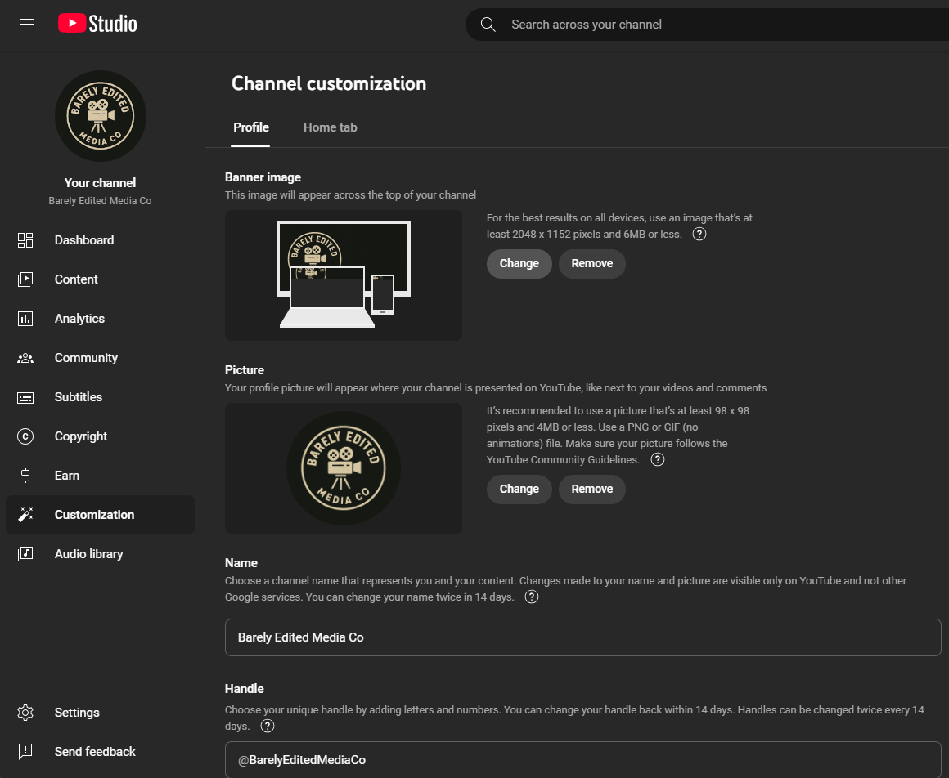
Task: Show help for banner image size
Action: pos(699,234)
